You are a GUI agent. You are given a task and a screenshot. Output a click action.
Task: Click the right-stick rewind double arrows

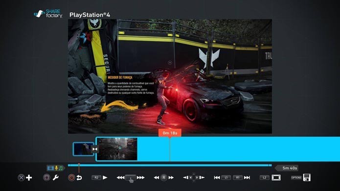157,178
